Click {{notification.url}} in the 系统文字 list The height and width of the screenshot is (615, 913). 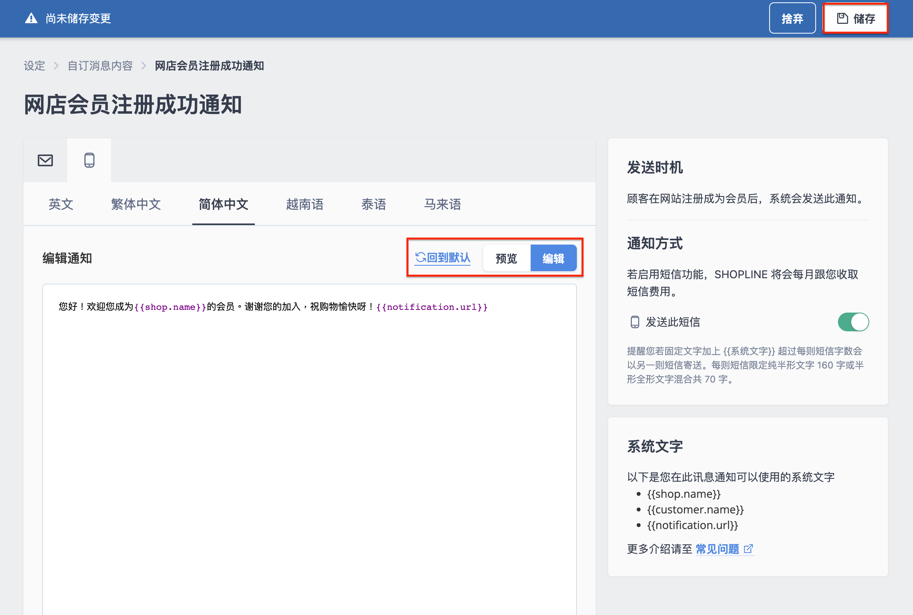(x=693, y=525)
